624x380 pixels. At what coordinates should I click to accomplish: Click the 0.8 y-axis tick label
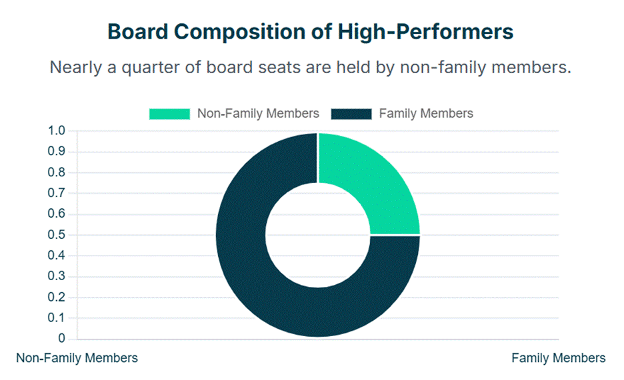click(x=57, y=172)
